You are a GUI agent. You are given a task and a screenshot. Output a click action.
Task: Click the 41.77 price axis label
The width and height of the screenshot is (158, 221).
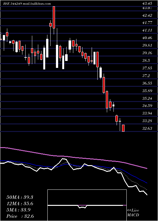147,23
